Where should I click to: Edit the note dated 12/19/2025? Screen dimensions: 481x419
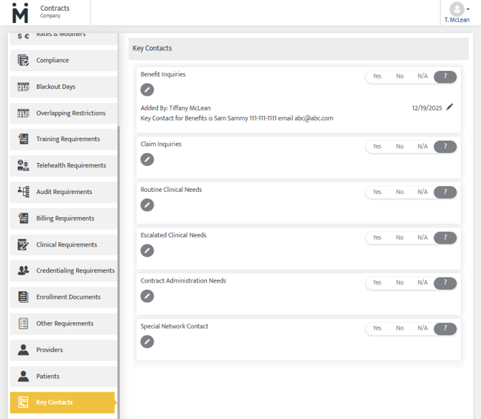click(x=450, y=107)
